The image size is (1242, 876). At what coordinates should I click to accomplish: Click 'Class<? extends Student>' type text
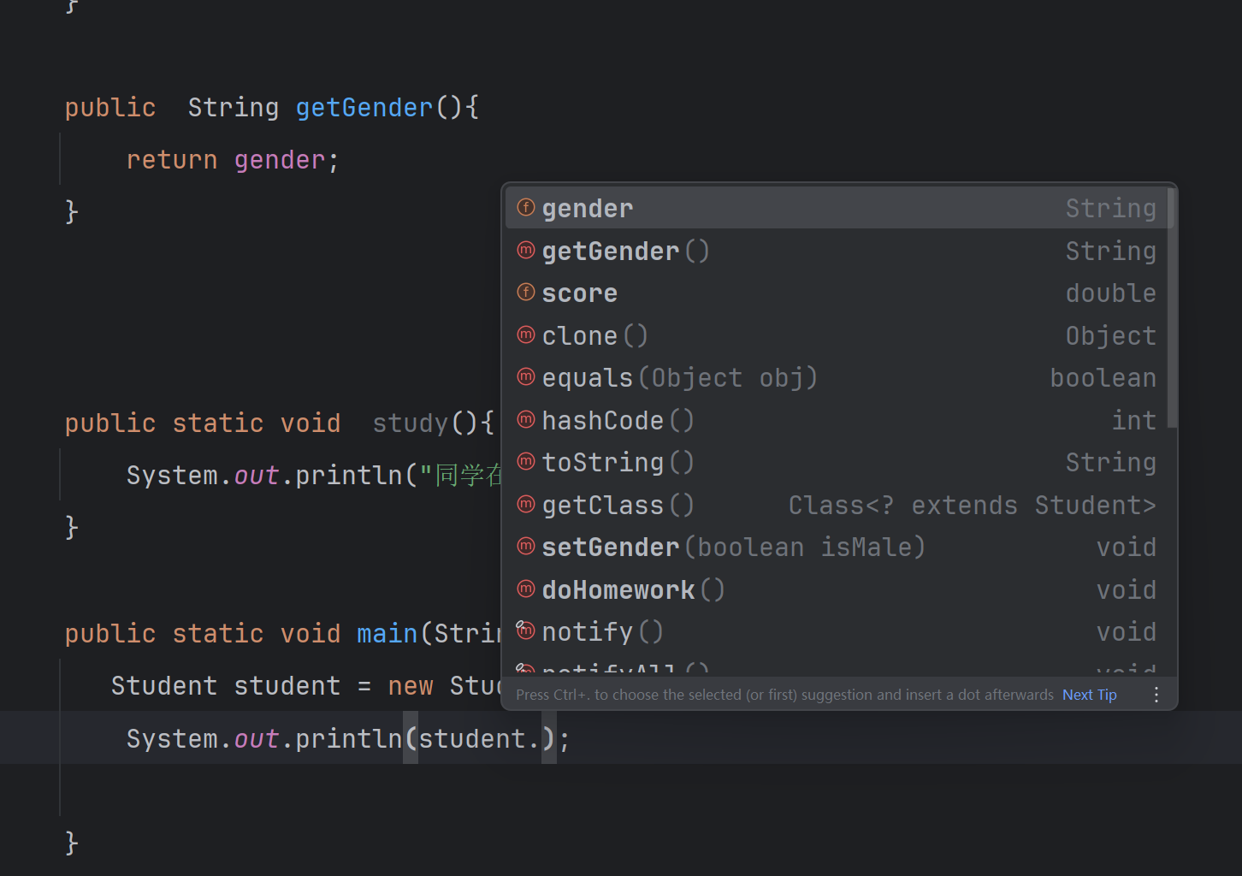point(973,505)
